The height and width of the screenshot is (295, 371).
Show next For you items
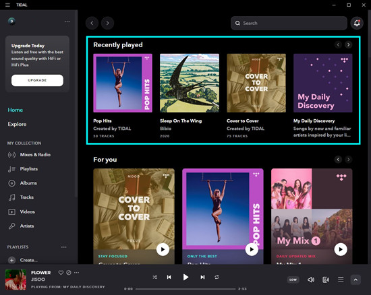348,160
